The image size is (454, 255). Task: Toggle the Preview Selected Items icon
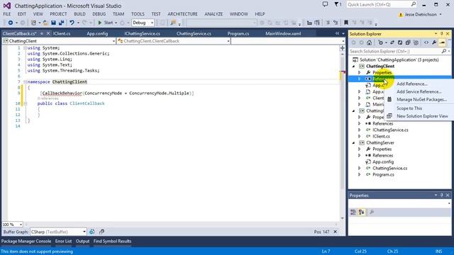(x=442, y=42)
